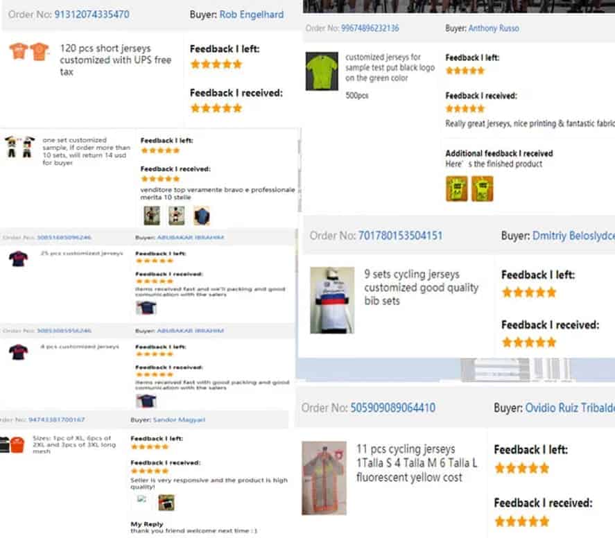Open order number 701780153504151
The height and width of the screenshot is (538, 615).
(401, 236)
